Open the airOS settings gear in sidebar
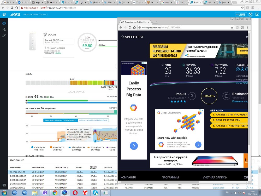The height and width of the screenshot is (196, 261). coord(4,30)
